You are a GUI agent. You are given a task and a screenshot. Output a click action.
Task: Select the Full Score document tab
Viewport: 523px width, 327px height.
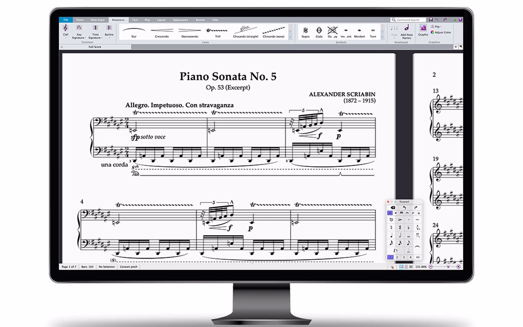coord(95,47)
